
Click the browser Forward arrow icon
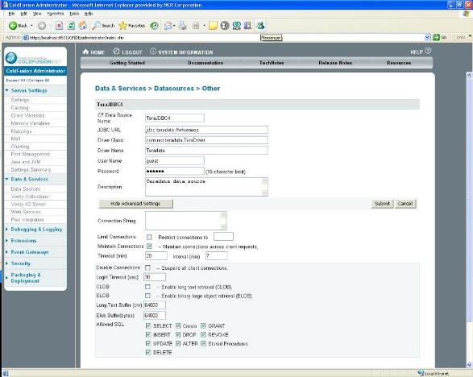coord(42,26)
